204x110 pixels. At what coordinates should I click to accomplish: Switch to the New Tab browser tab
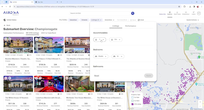click(x=46, y=2)
